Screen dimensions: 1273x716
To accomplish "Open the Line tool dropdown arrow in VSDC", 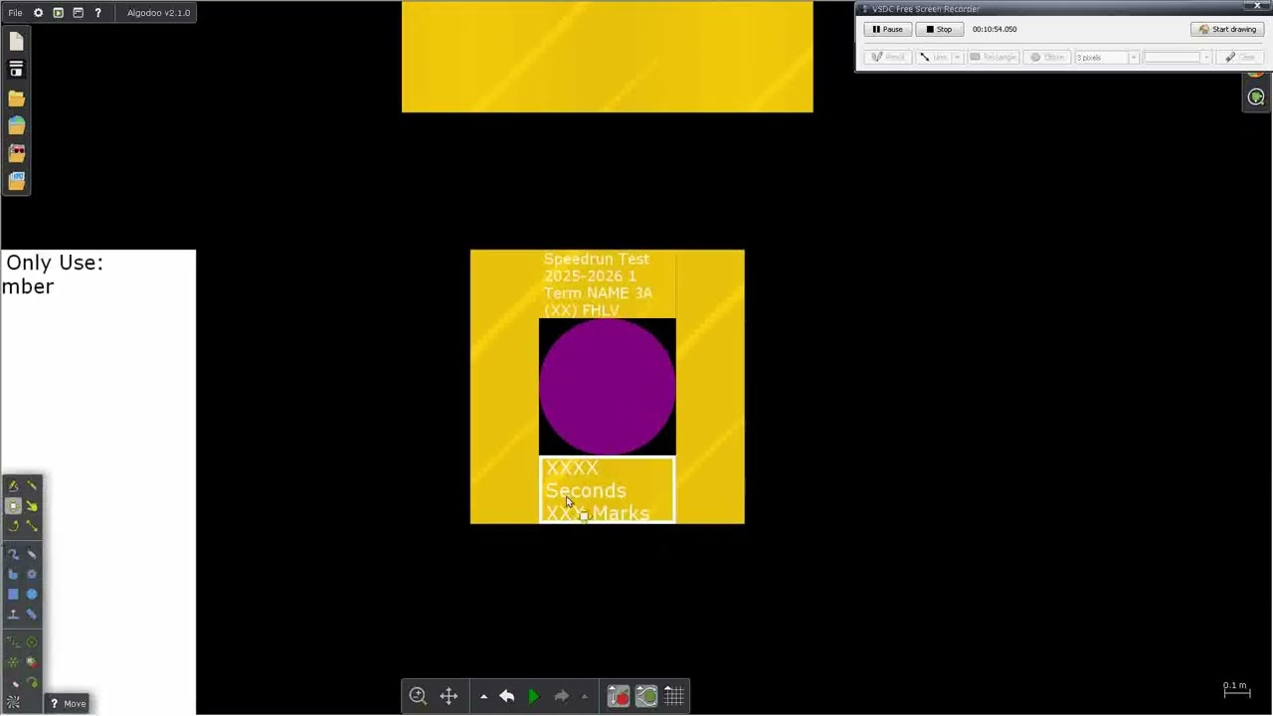I will pyautogui.click(x=958, y=58).
